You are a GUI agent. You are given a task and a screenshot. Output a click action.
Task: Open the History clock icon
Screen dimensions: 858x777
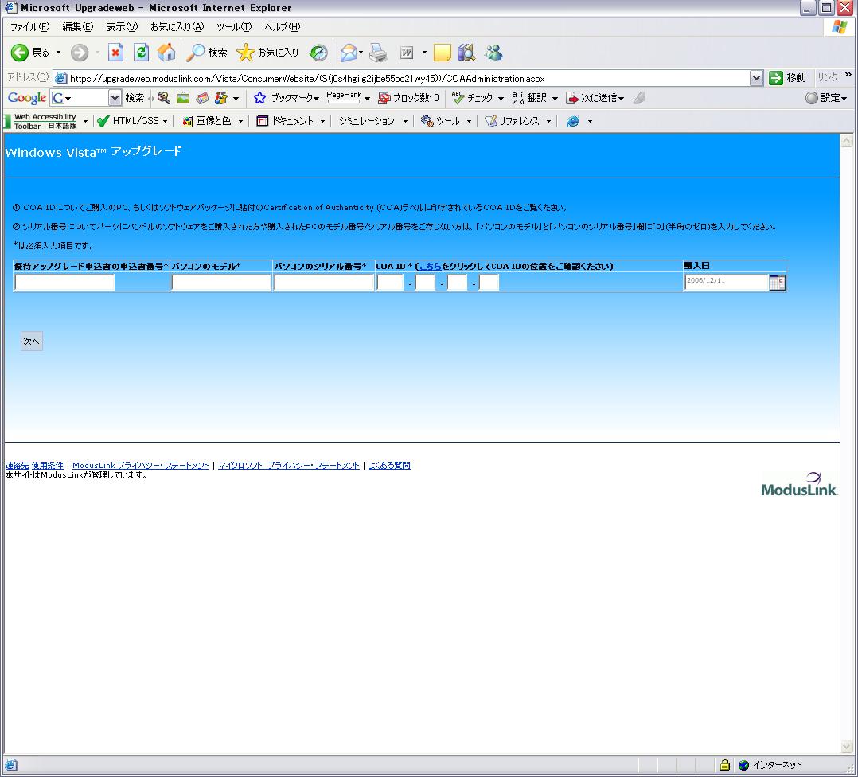[318, 53]
